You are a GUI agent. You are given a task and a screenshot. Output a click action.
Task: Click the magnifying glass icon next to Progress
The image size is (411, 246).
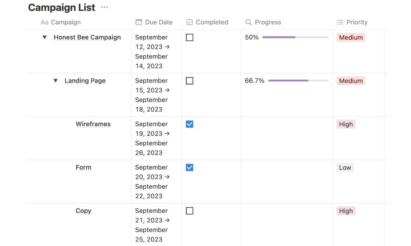point(248,22)
